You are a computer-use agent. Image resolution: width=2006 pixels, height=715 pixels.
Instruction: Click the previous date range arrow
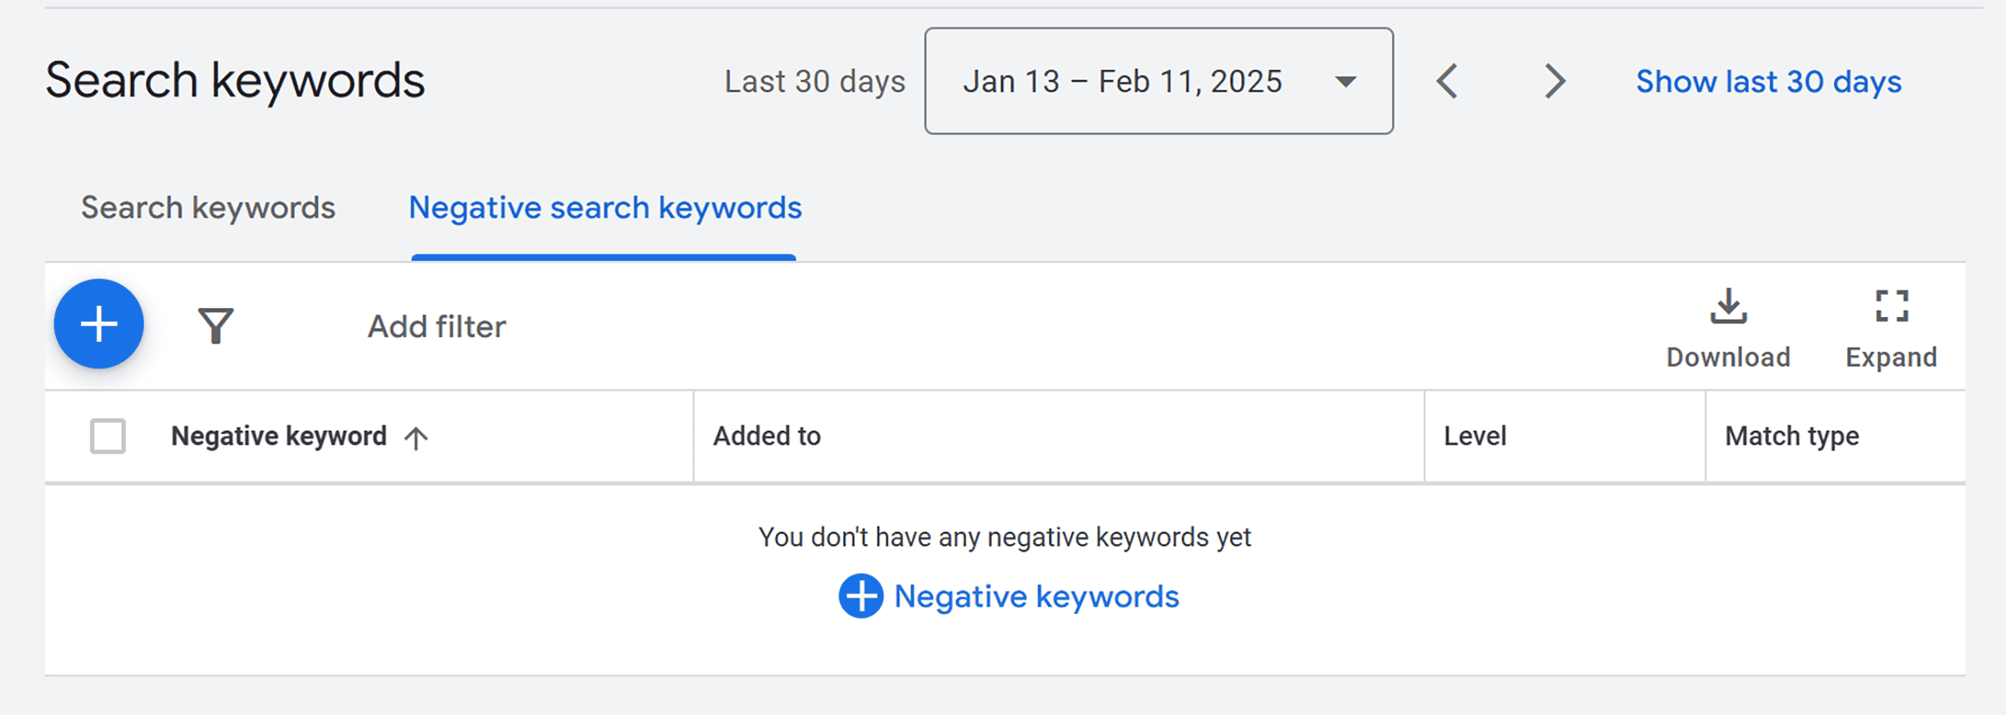(x=1449, y=80)
